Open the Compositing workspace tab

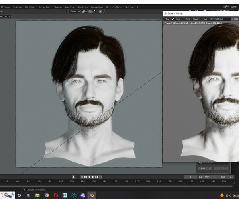(97, 7)
